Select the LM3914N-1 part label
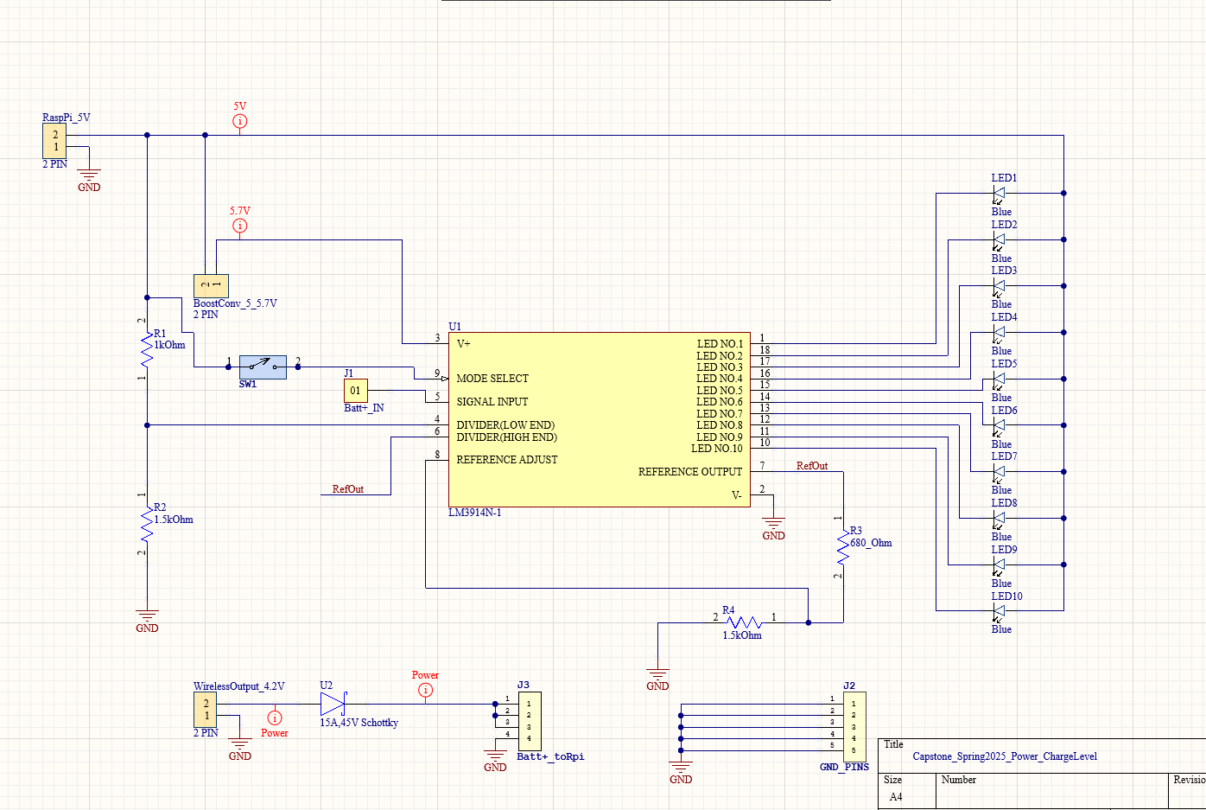The image size is (1206, 810). [x=474, y=513]
